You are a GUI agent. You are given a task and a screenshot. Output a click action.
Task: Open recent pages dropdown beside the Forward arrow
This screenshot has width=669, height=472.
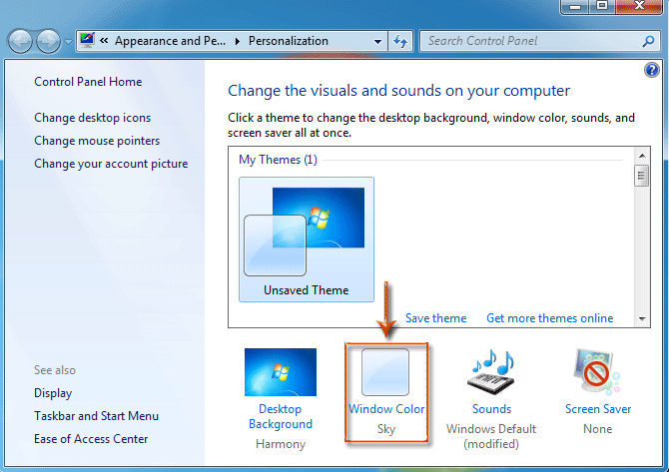[x=68, y=42]
